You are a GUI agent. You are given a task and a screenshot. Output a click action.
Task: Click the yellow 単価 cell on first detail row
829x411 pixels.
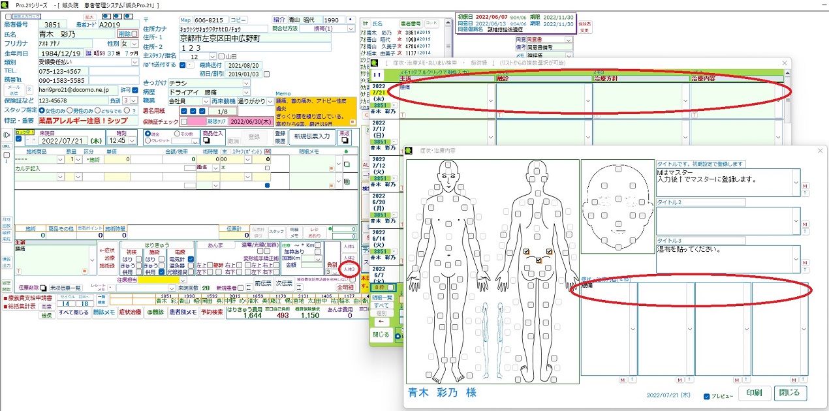[116, 159]
